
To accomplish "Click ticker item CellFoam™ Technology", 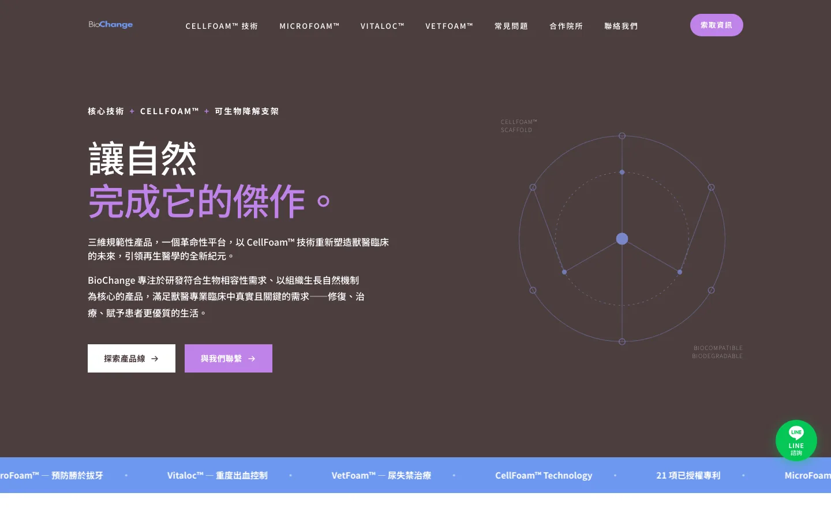I will (x=544, y=476).
